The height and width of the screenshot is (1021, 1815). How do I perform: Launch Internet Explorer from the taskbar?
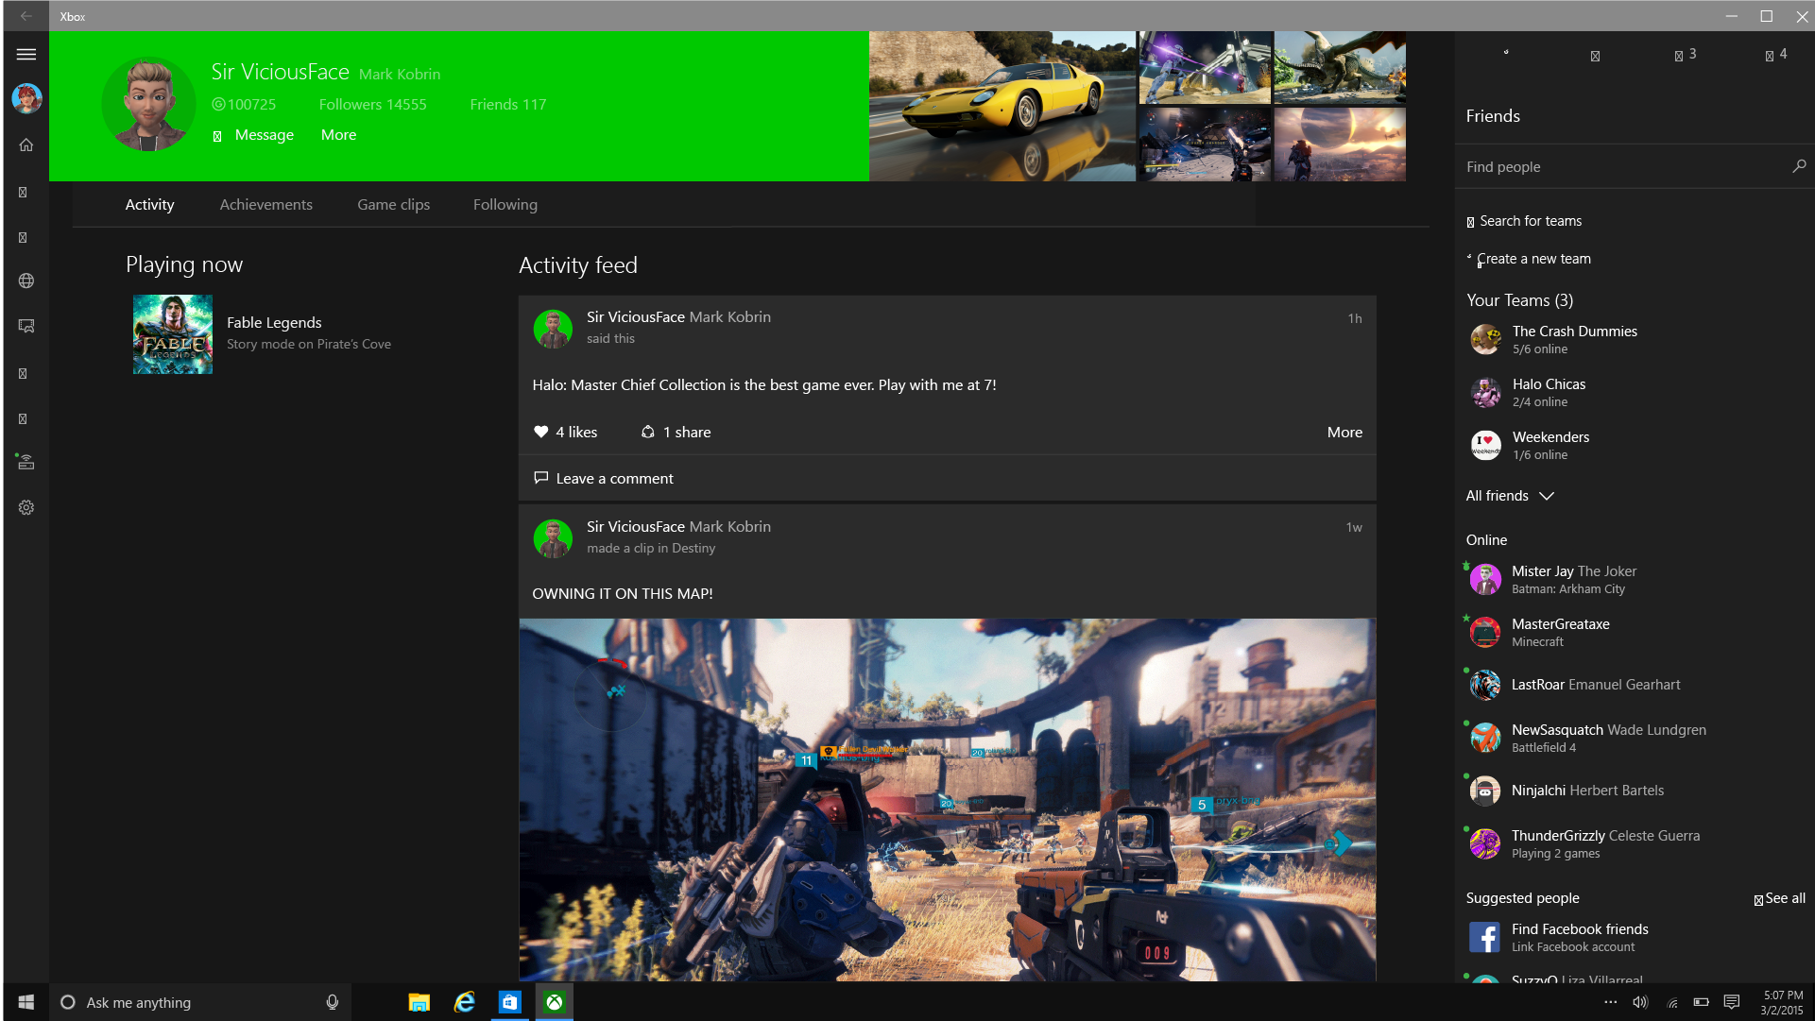[464, 1002]
